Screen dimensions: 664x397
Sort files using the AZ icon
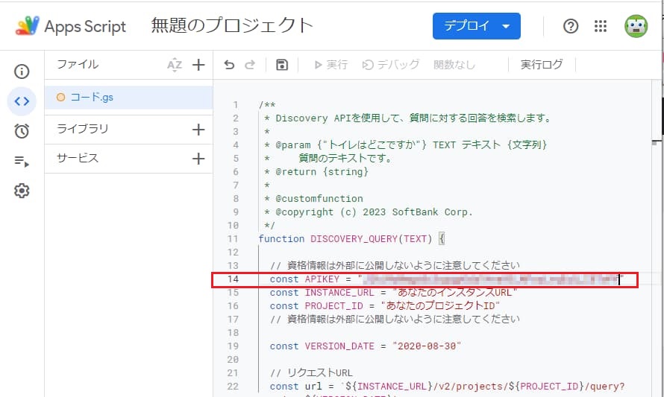175,65
